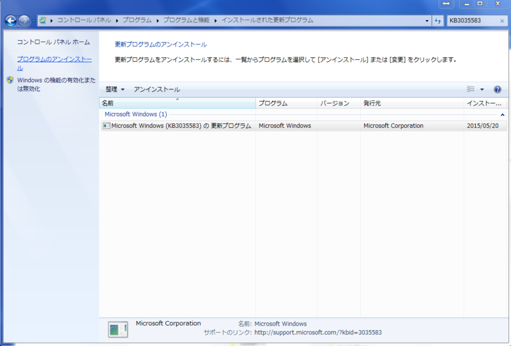This screenshot has height=346, width=511.
Task: Click the Microsoft Windows (1) group header
Action: coord(135,114)
